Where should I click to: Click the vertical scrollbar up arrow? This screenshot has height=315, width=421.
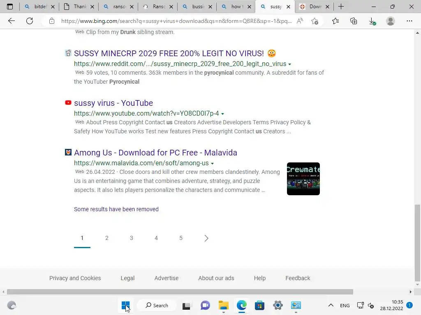pyautogui.click(x=417, y=33)
